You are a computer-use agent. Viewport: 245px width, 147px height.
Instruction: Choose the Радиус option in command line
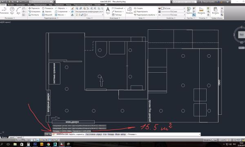[x=99, y=134]
